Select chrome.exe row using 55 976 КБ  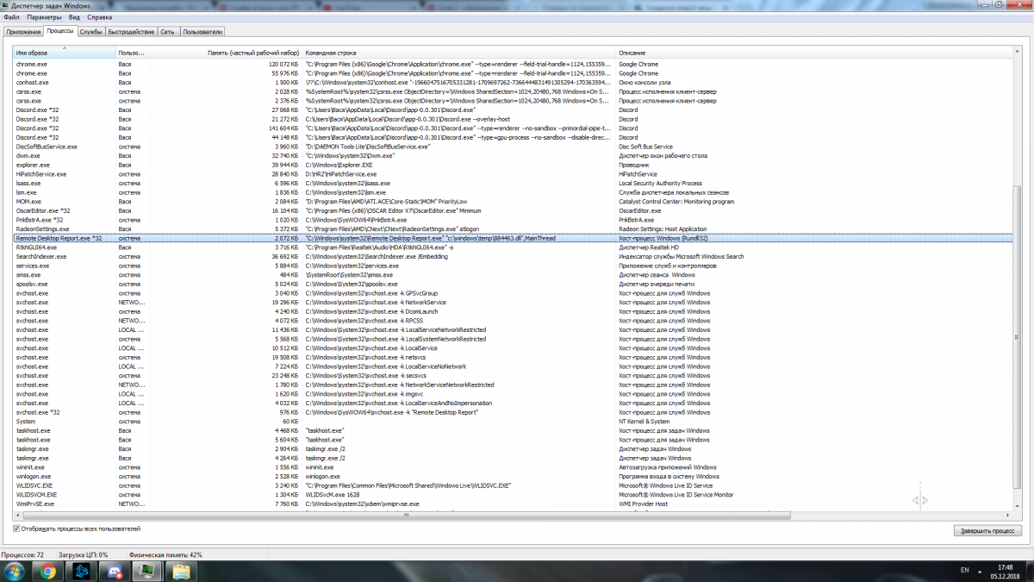(512, 73)
